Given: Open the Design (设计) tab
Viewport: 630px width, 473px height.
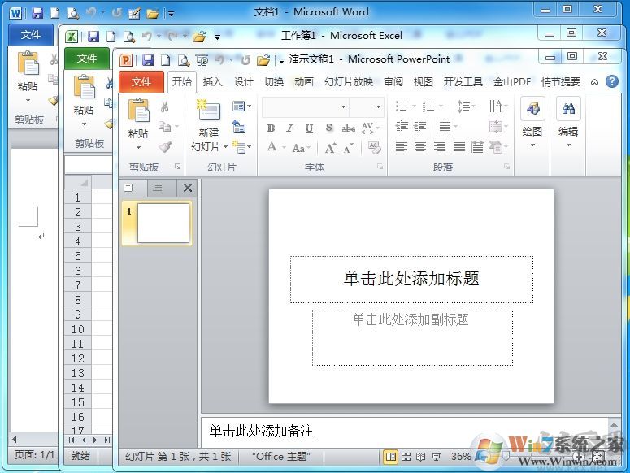Looking at the screenshot, I should [244, 82].
